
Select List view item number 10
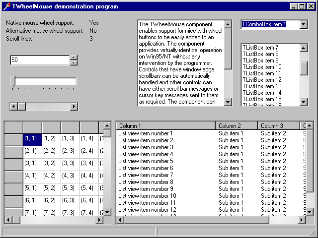(x=147, y=196)
